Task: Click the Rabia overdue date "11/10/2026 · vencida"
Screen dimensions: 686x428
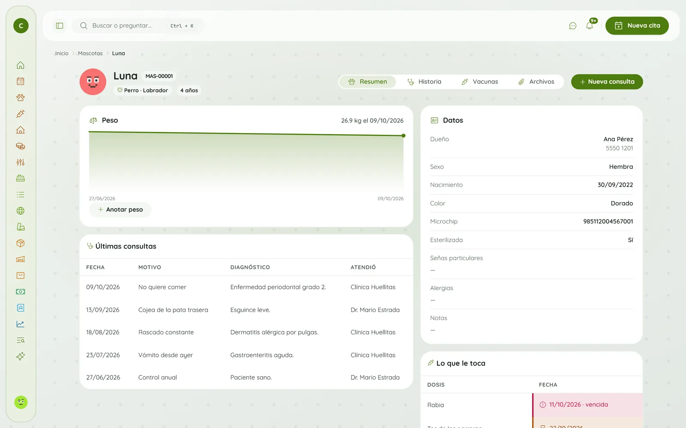Action: (579, 404)
